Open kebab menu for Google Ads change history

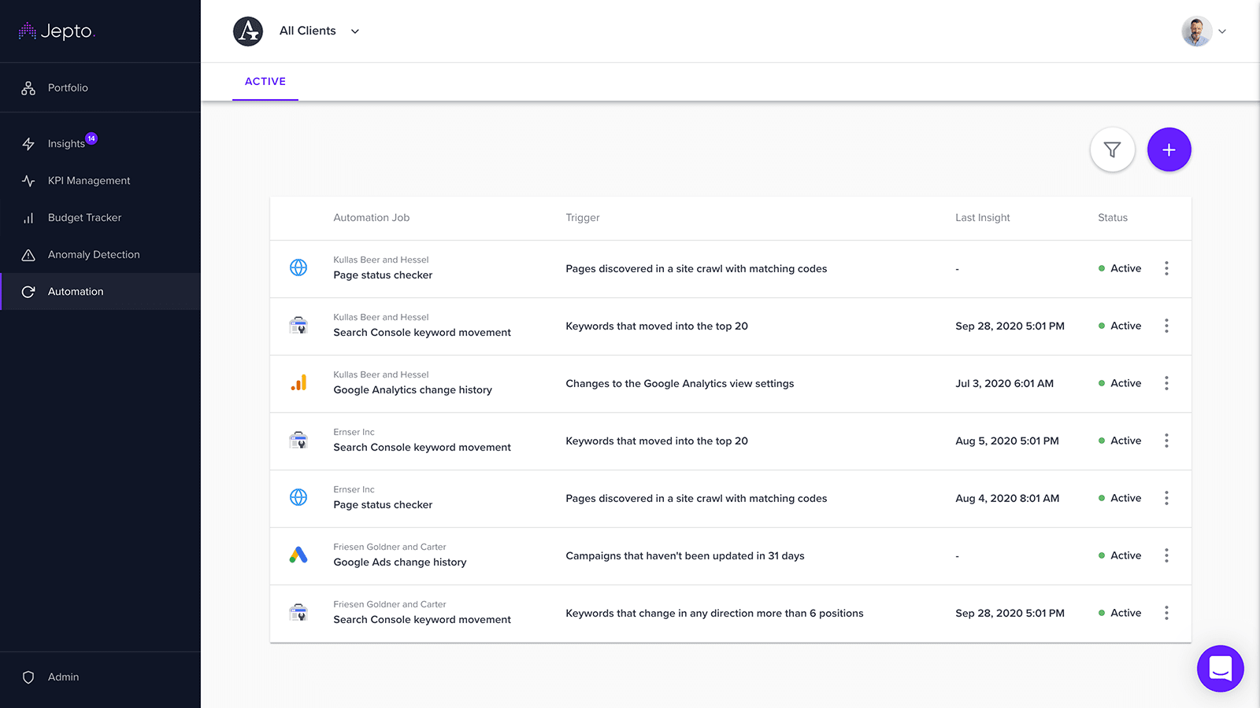[1166, 555]
